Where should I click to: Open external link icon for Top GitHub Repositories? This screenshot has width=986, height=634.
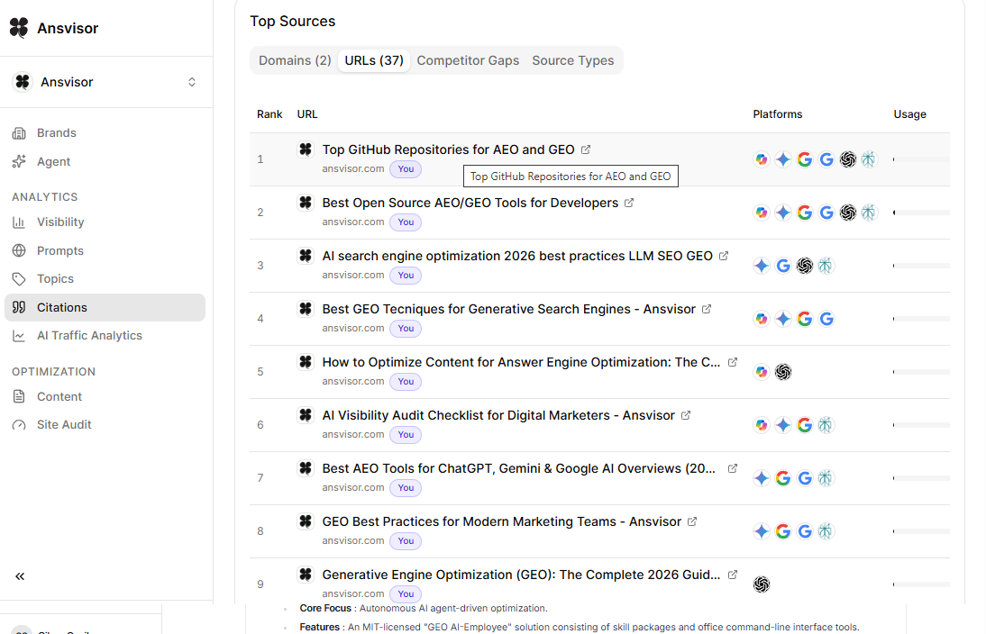pos(586,149)
